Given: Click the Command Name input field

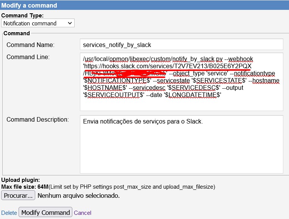Looking at the screenshot, I should tap(181, 45).
